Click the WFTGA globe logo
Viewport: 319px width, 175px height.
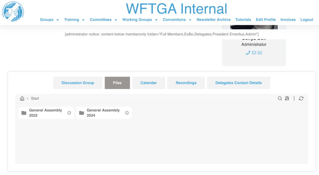(x=13, y=12)
